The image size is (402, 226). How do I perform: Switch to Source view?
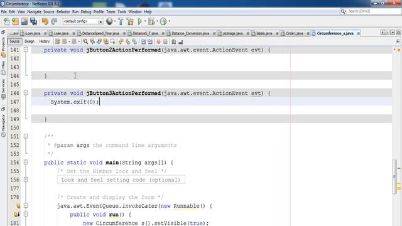[x=14, y=41]
